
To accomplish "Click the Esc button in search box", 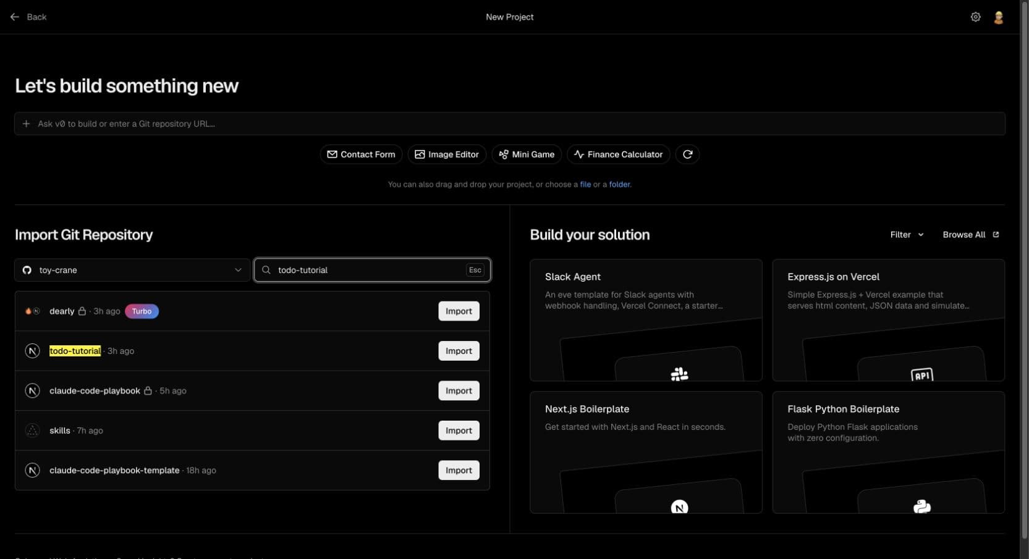I will [475, 270].
